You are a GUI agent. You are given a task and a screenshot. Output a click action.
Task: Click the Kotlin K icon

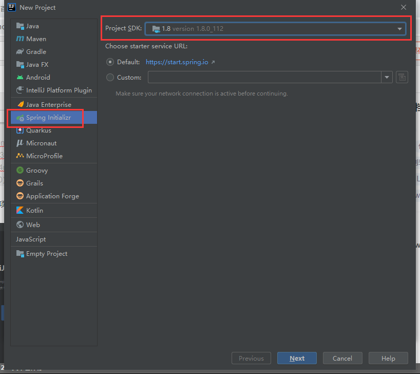click(x=20, y=211)
